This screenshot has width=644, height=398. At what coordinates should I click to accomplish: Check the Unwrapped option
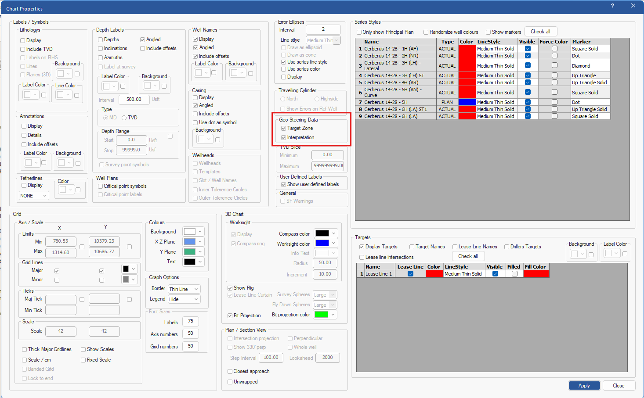(x=230, y=382)
